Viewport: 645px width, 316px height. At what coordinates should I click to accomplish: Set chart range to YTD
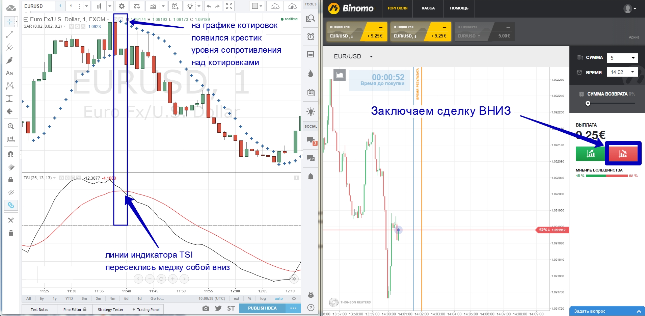69,298
